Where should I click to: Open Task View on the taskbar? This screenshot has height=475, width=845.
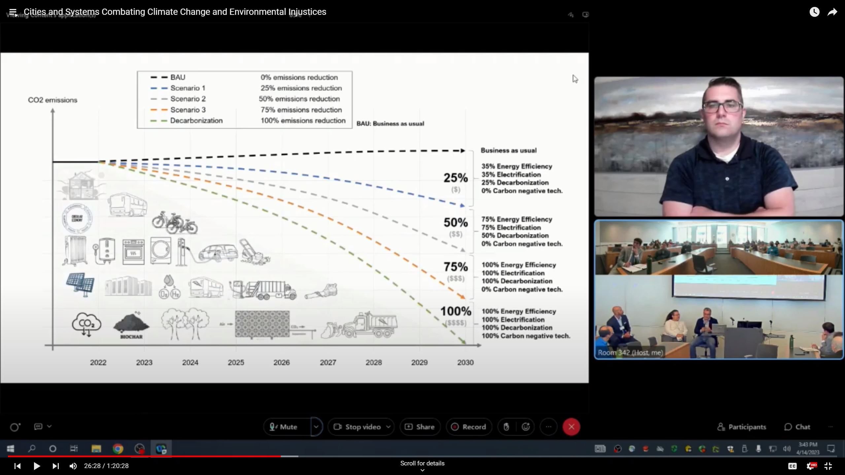click(x=74, y=449)
